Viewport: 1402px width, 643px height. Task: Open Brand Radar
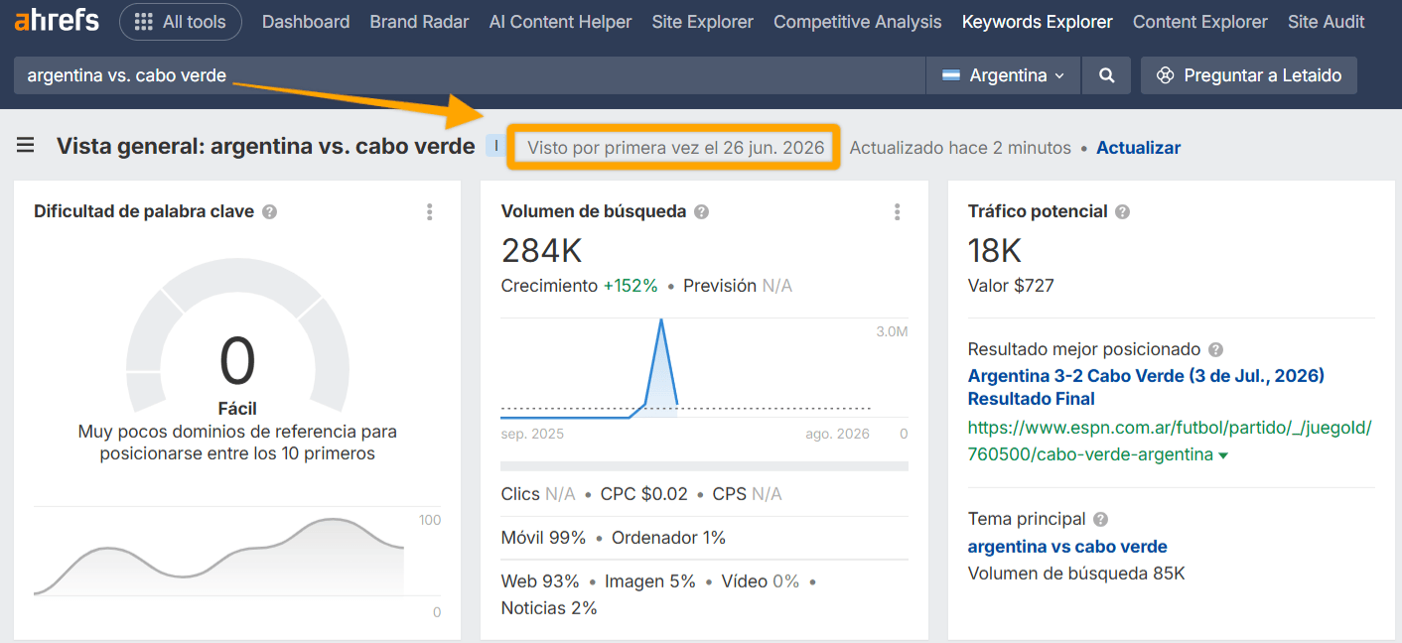[419, 22]
